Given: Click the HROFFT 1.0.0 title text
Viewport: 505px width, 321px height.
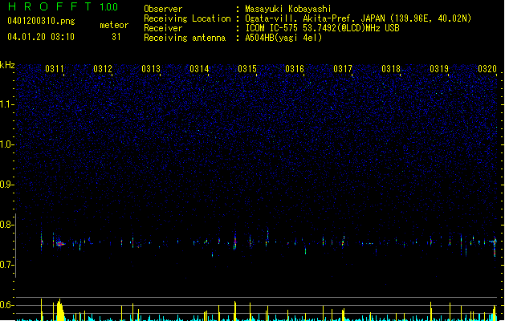Looking at the screenshot, I should click(x=63, y=6).
